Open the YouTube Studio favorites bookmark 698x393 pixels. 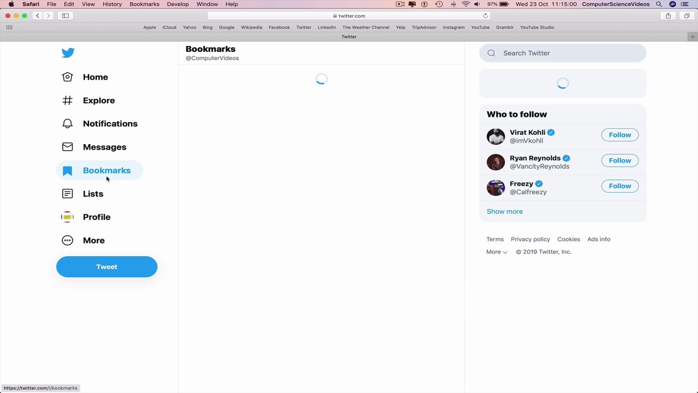[x=537, y=27]
